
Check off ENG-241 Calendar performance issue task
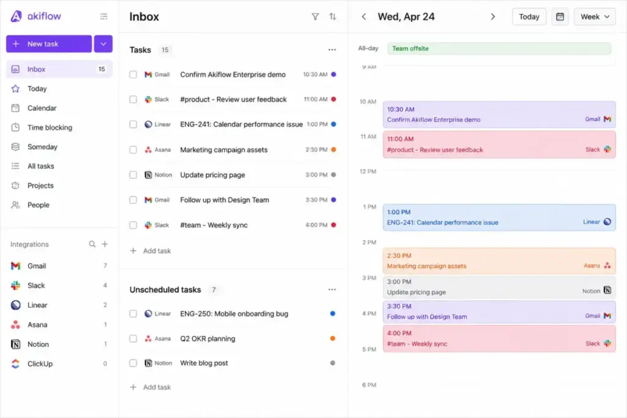click(x=133, y=124)
